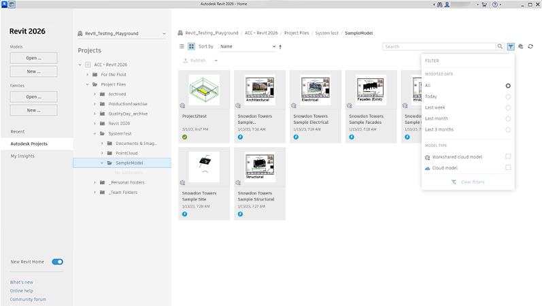Toggle the New Revit Home switch
This screenshot has width=542, height=306.
[57, 262]
